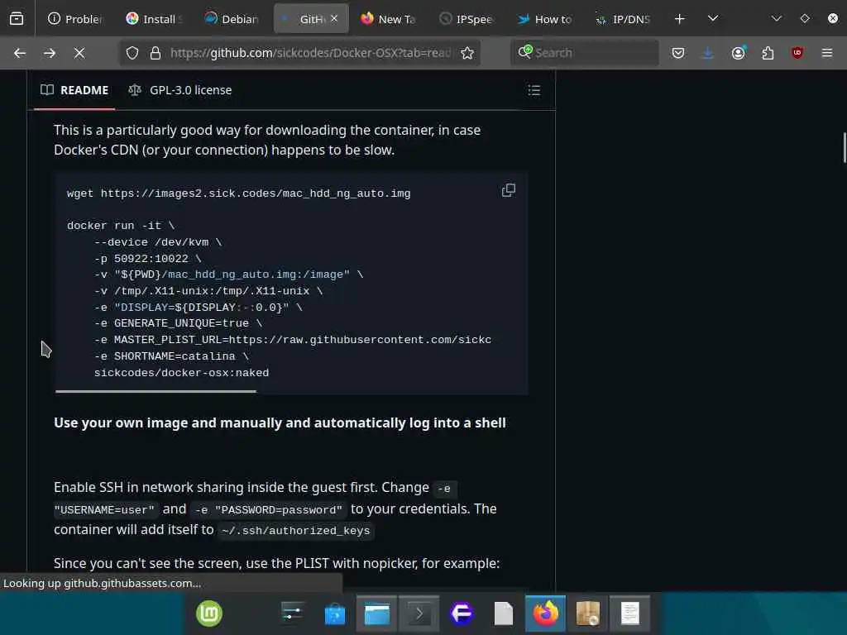
Task: Bookmark this page with star icon
Action: click(x=467, y=53)
